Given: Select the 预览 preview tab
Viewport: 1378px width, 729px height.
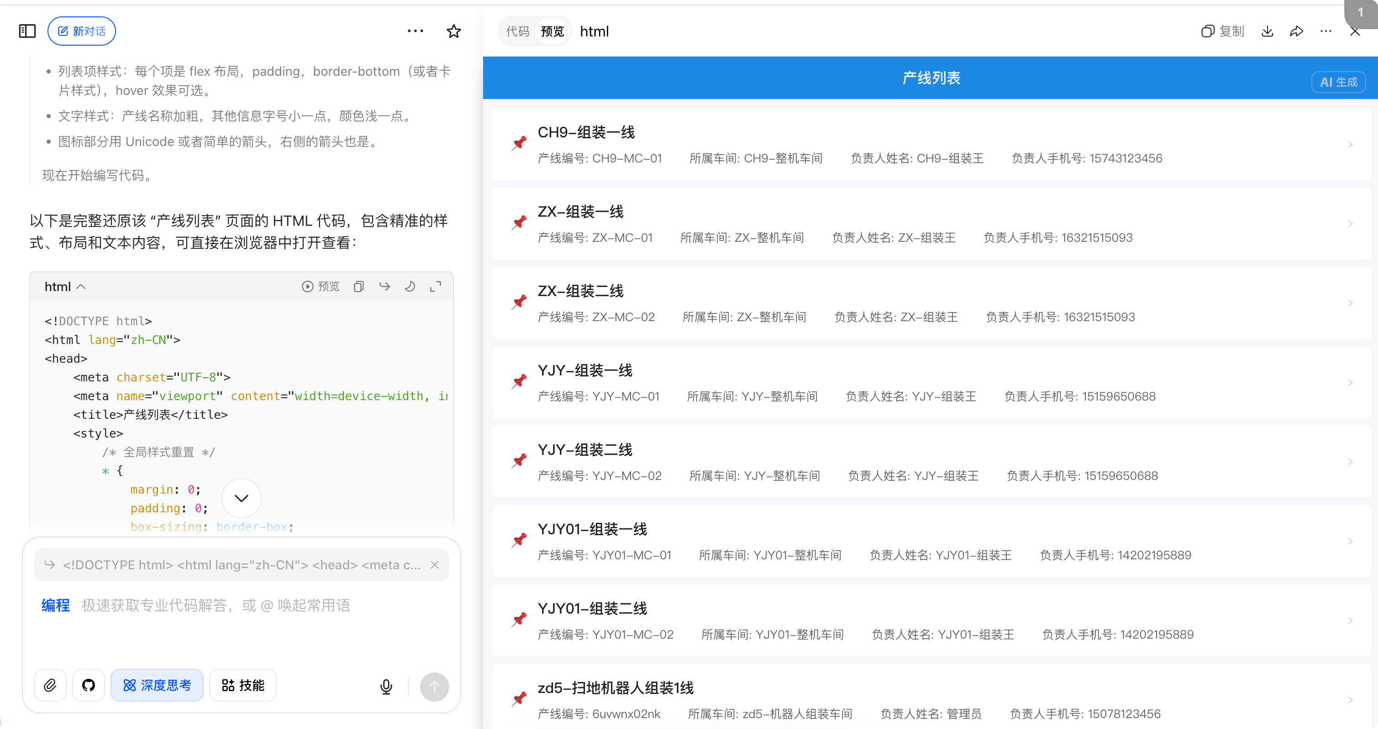Looking at the screenshot, I should pyautogui.click(x=552, y=31).
